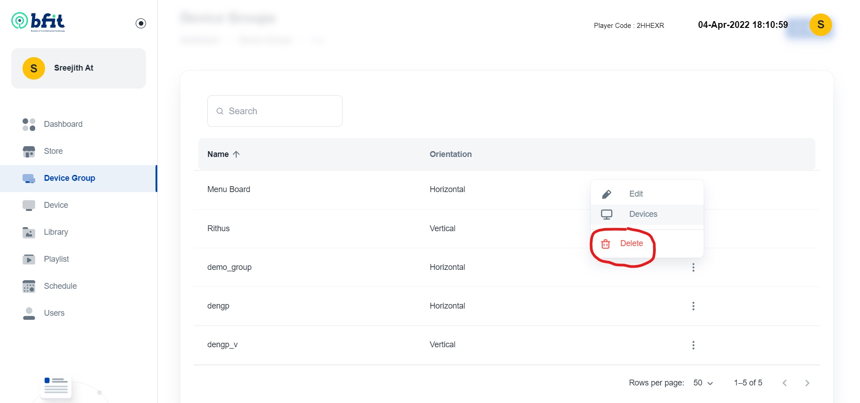Open Dashboard from sidebar
This screenshot has width=860, height=403.
click(78, 124)
